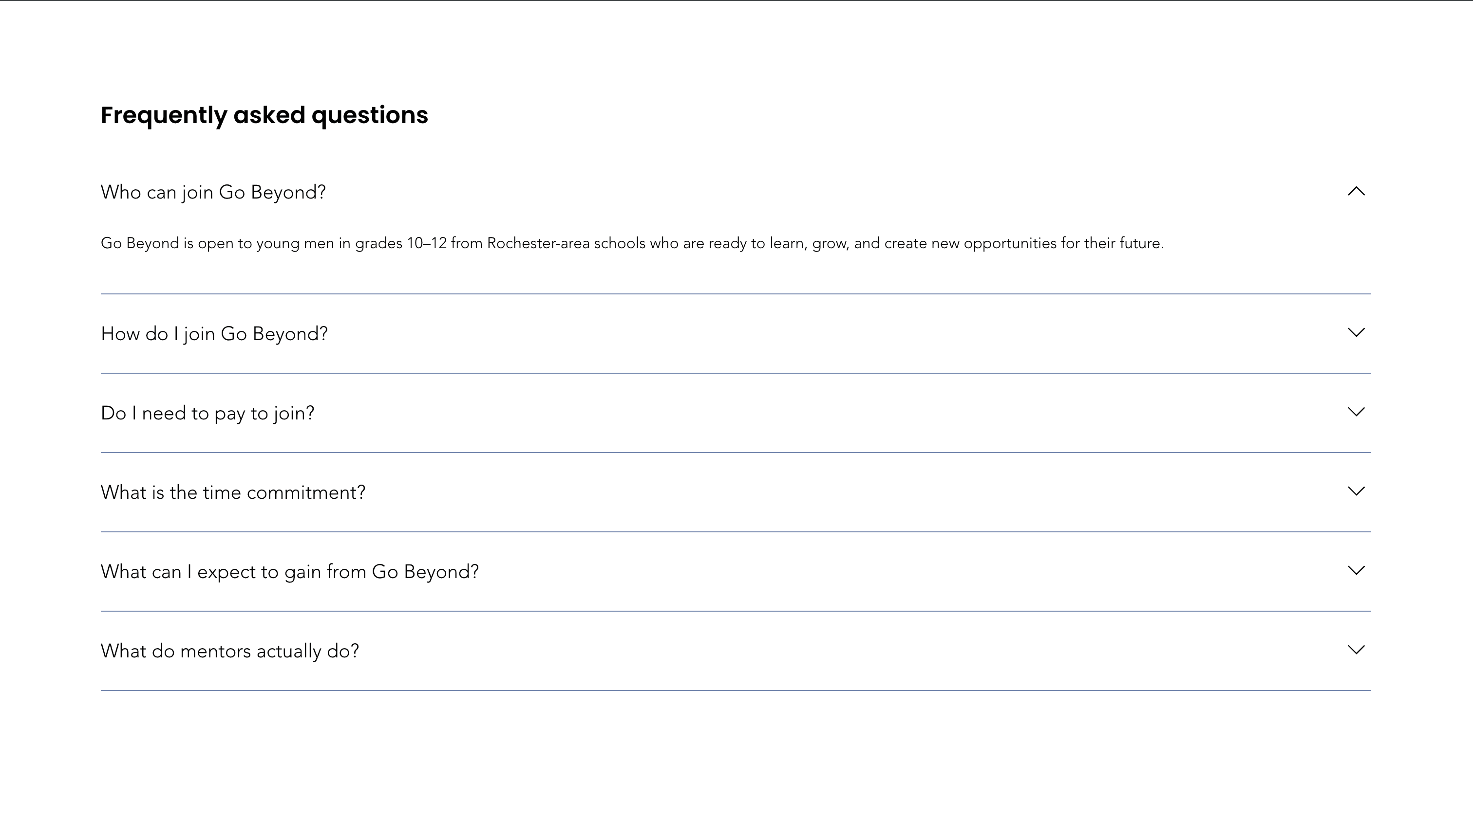The height and width of the screenshot is (835, 1473).
Task: Collapse 'Who can join Go Beyond?' question title
Action: click(x=213, y=192)
